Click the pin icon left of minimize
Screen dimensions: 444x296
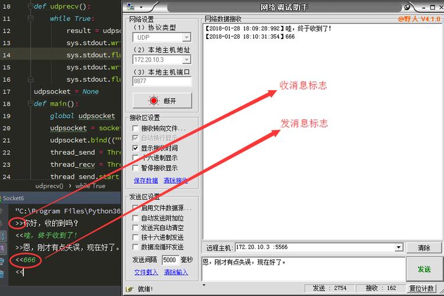tap(407, 7)
